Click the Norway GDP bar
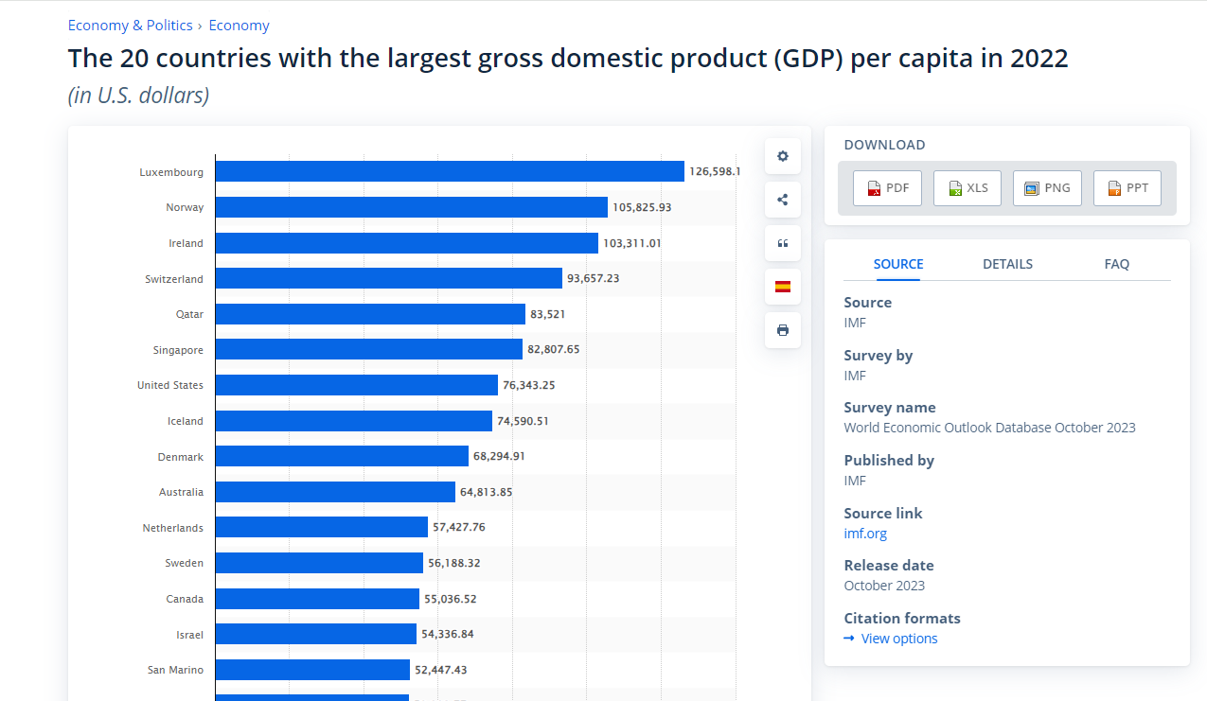Screen dimensions: 1207x701 (411, 207)
